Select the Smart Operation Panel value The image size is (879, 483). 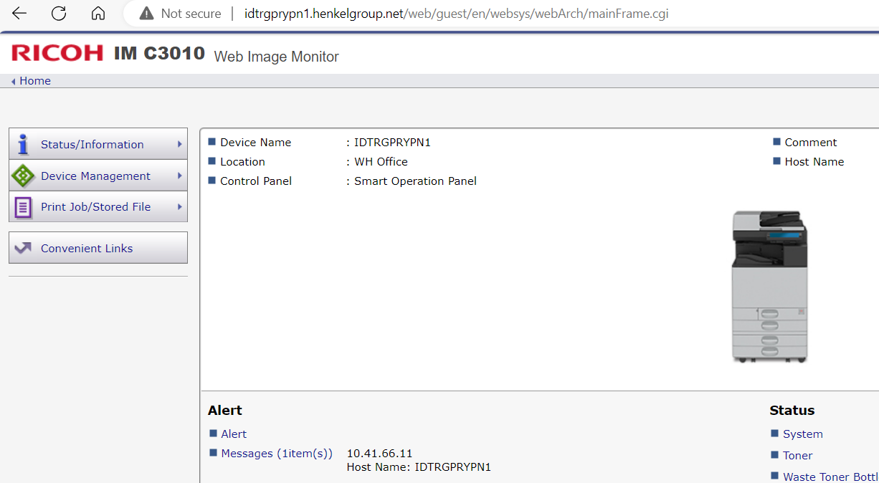[x=415, y=181]
